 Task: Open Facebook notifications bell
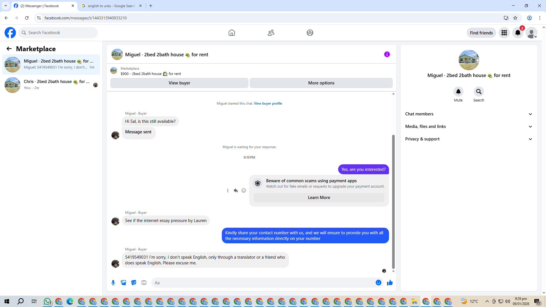(x=518, y=33)
